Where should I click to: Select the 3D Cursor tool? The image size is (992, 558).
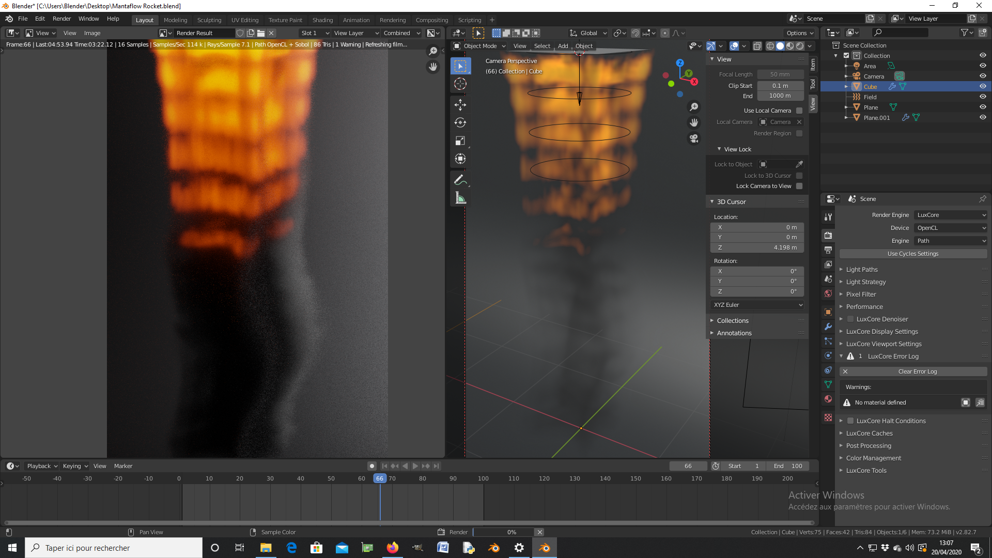(460, 84)
